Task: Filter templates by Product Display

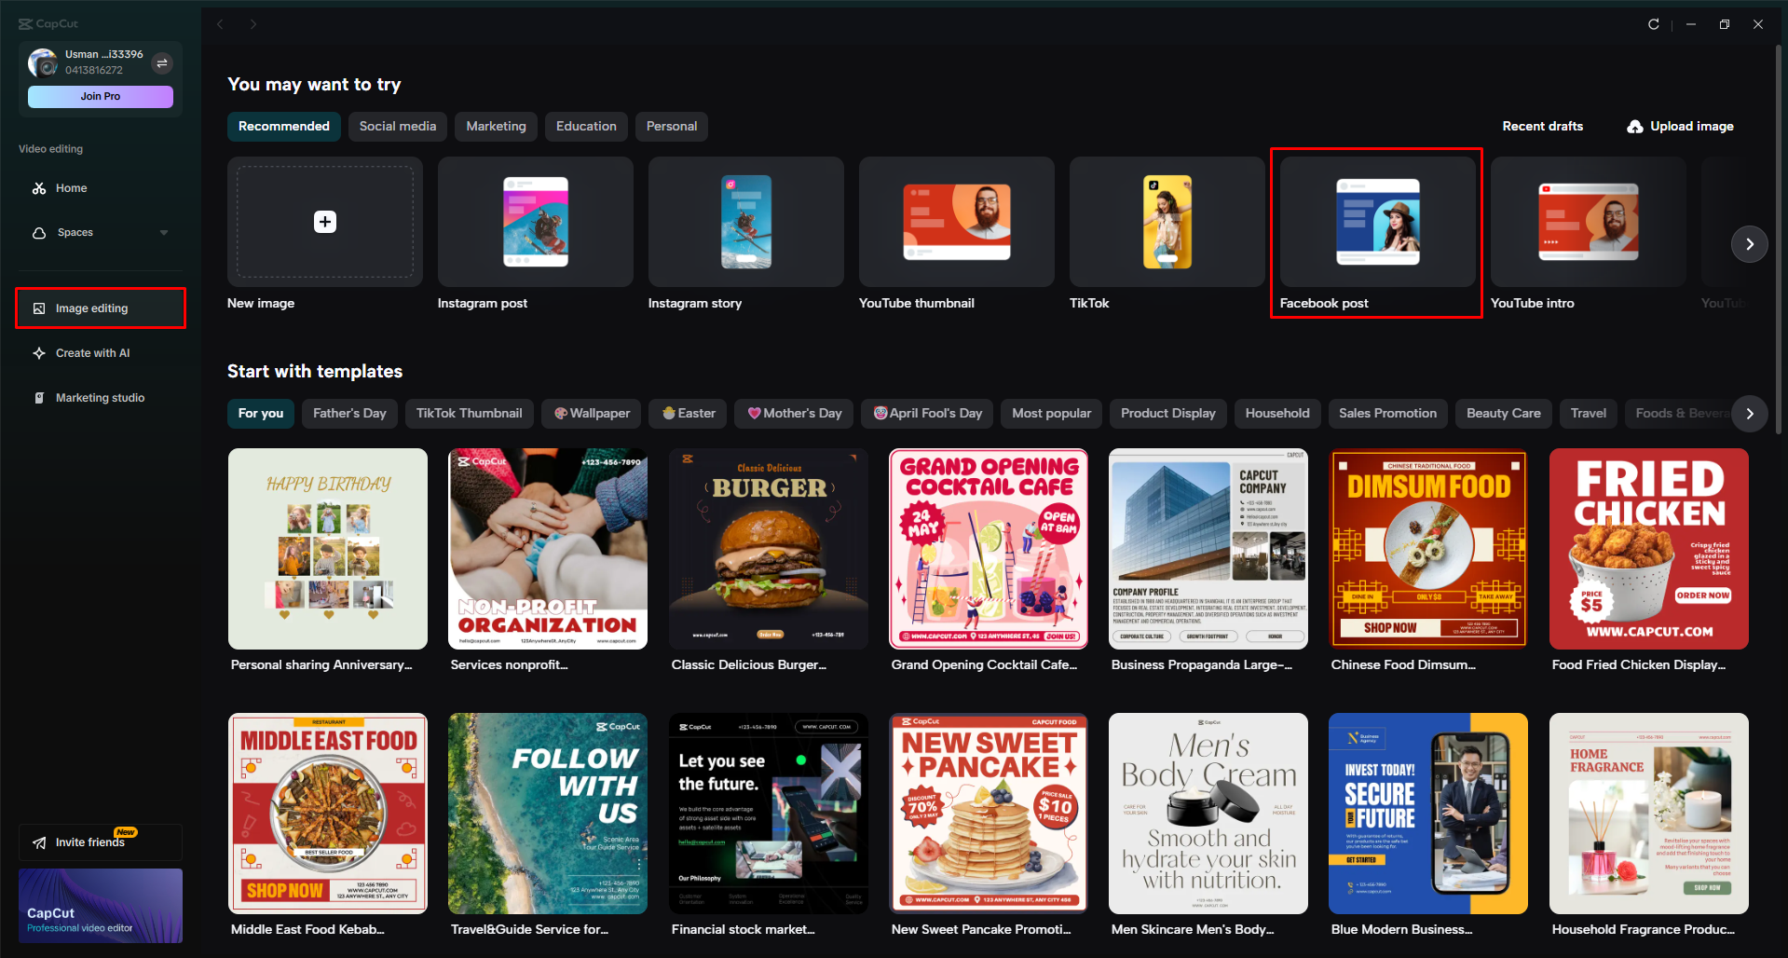Action: coord(1168,414)
